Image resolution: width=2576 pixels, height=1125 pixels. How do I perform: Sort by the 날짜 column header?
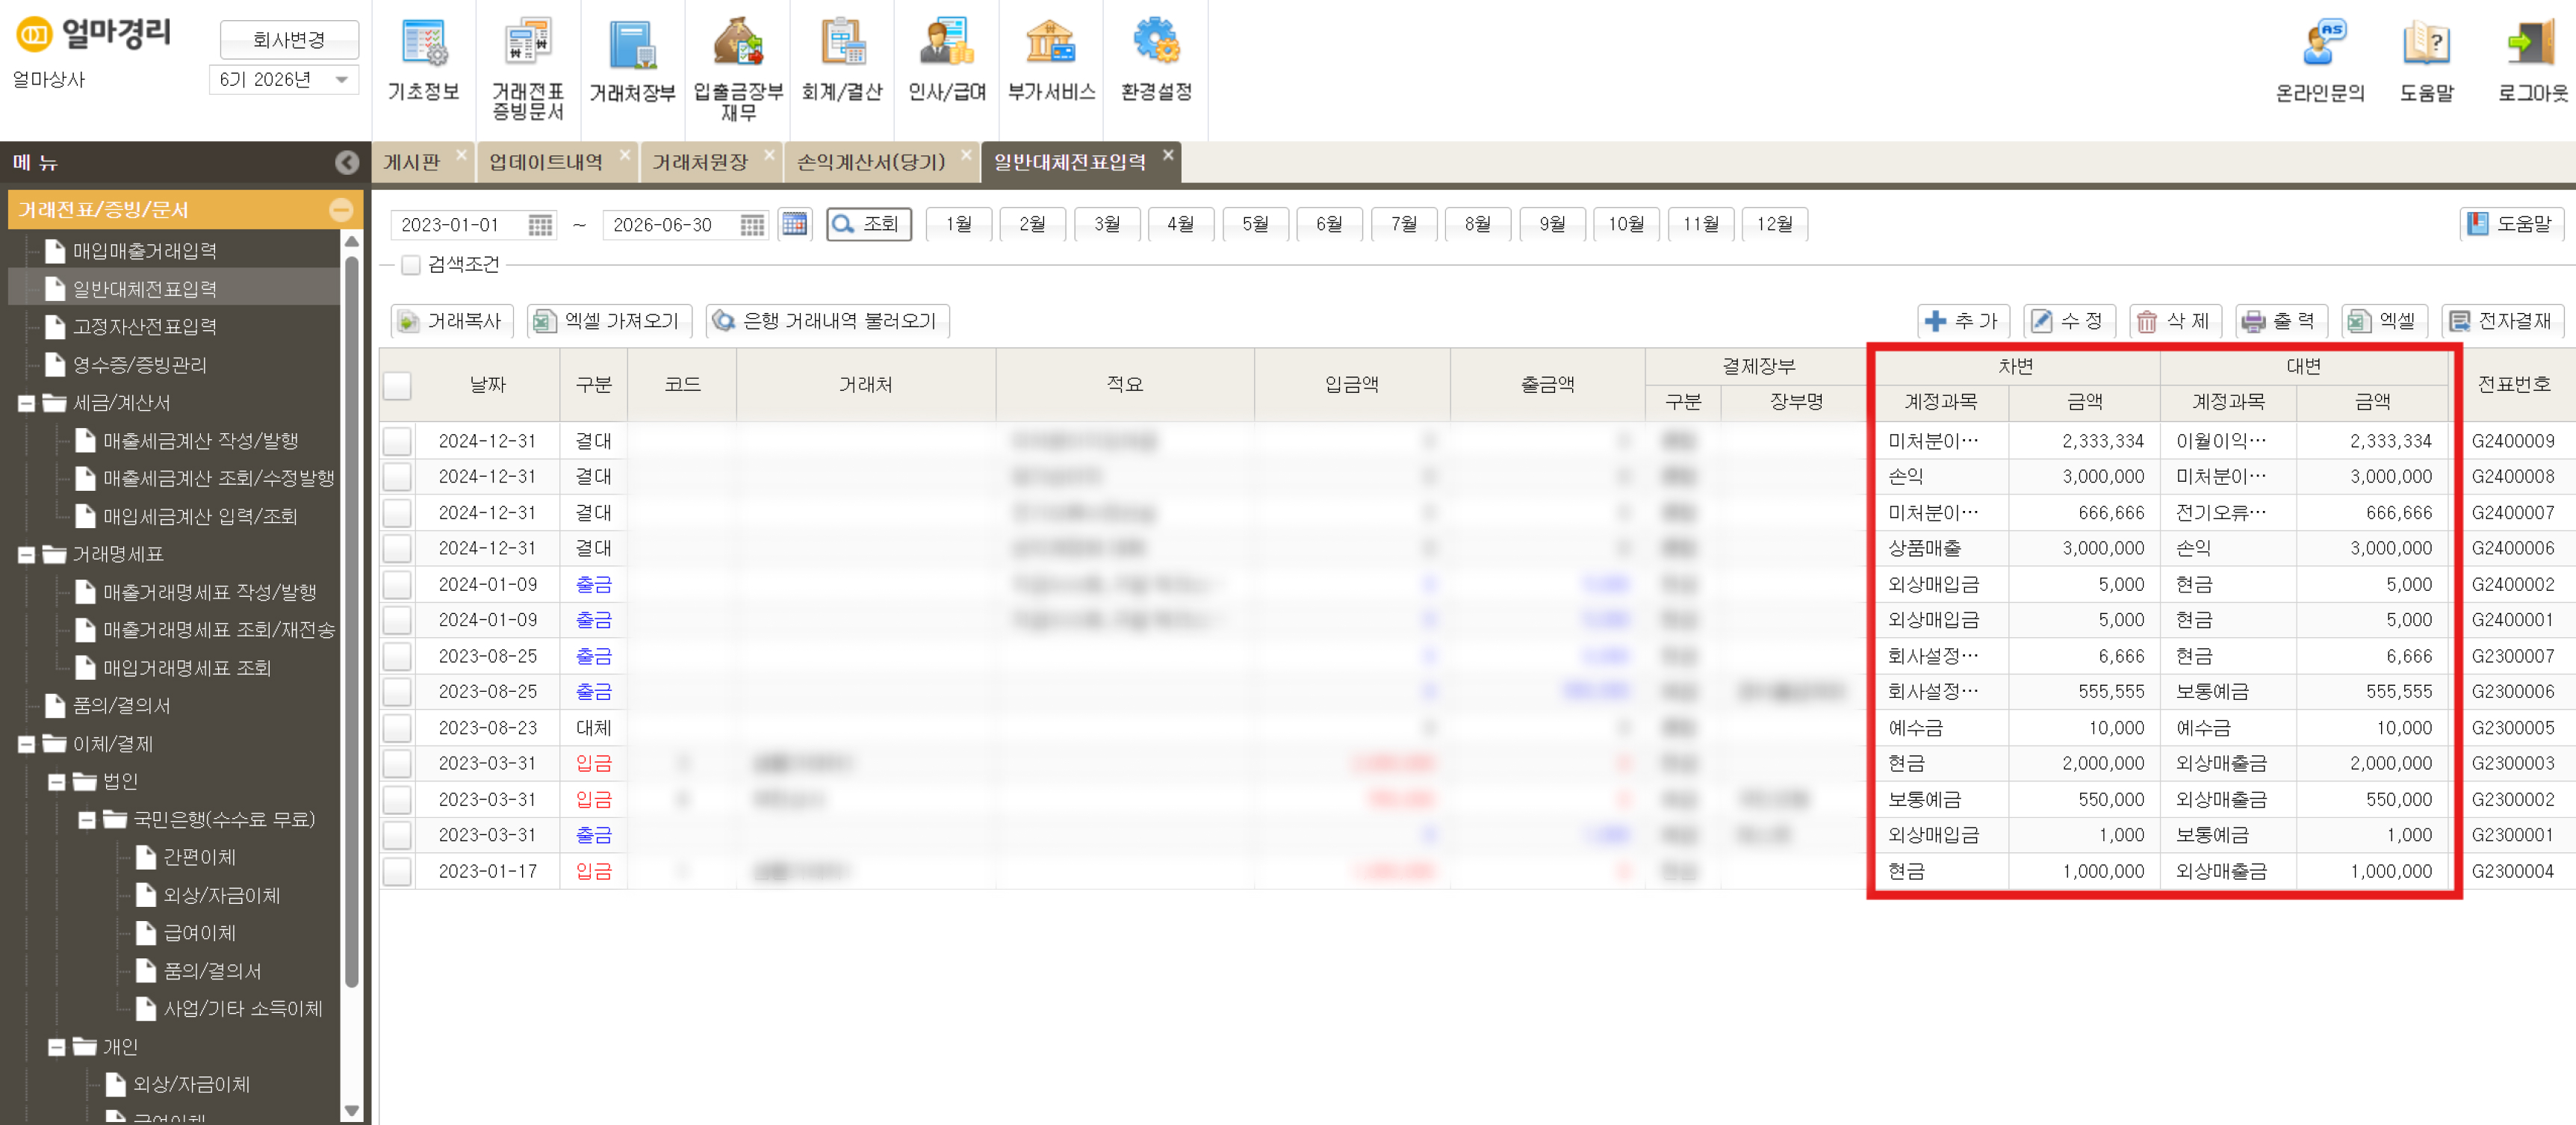(488, 385)
